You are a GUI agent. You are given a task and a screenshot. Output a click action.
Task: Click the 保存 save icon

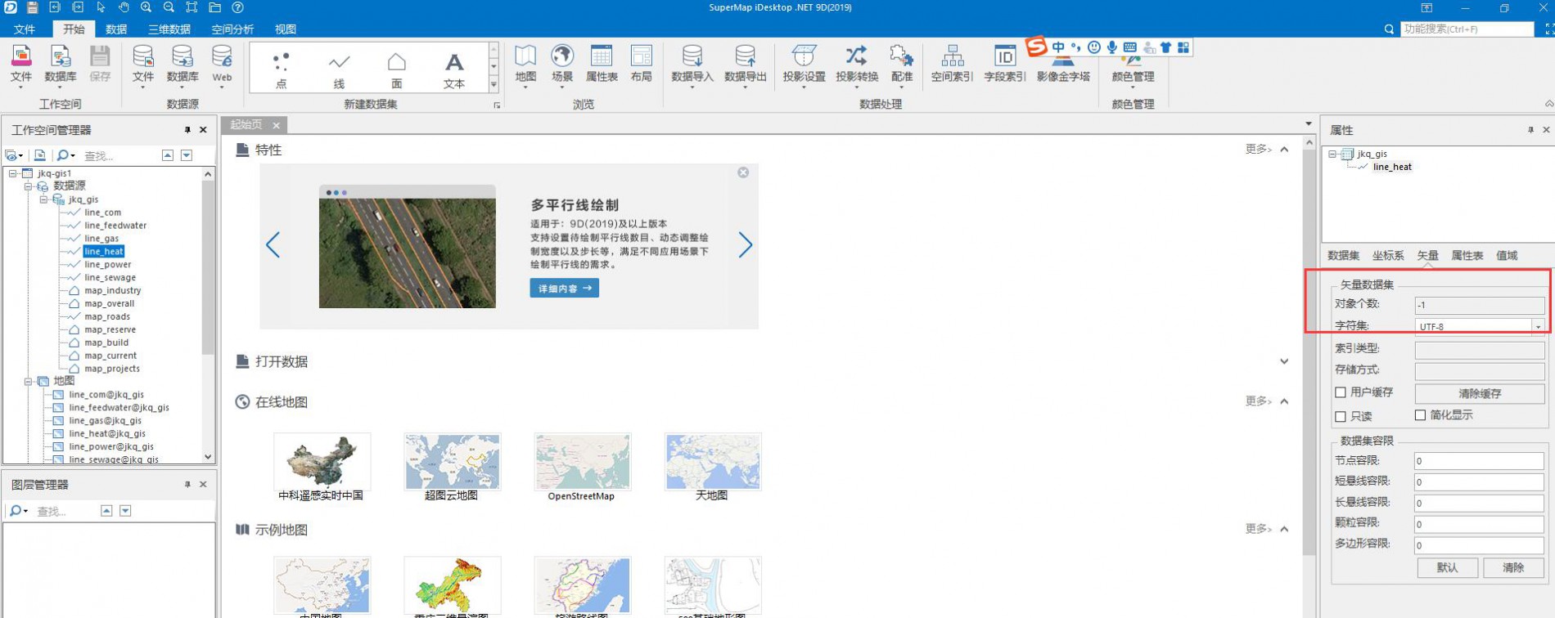click(x=100, y=64)
